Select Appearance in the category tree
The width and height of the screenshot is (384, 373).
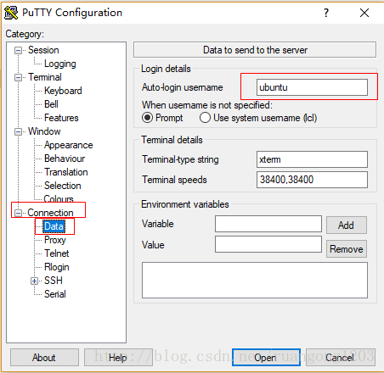coord(69,145)
